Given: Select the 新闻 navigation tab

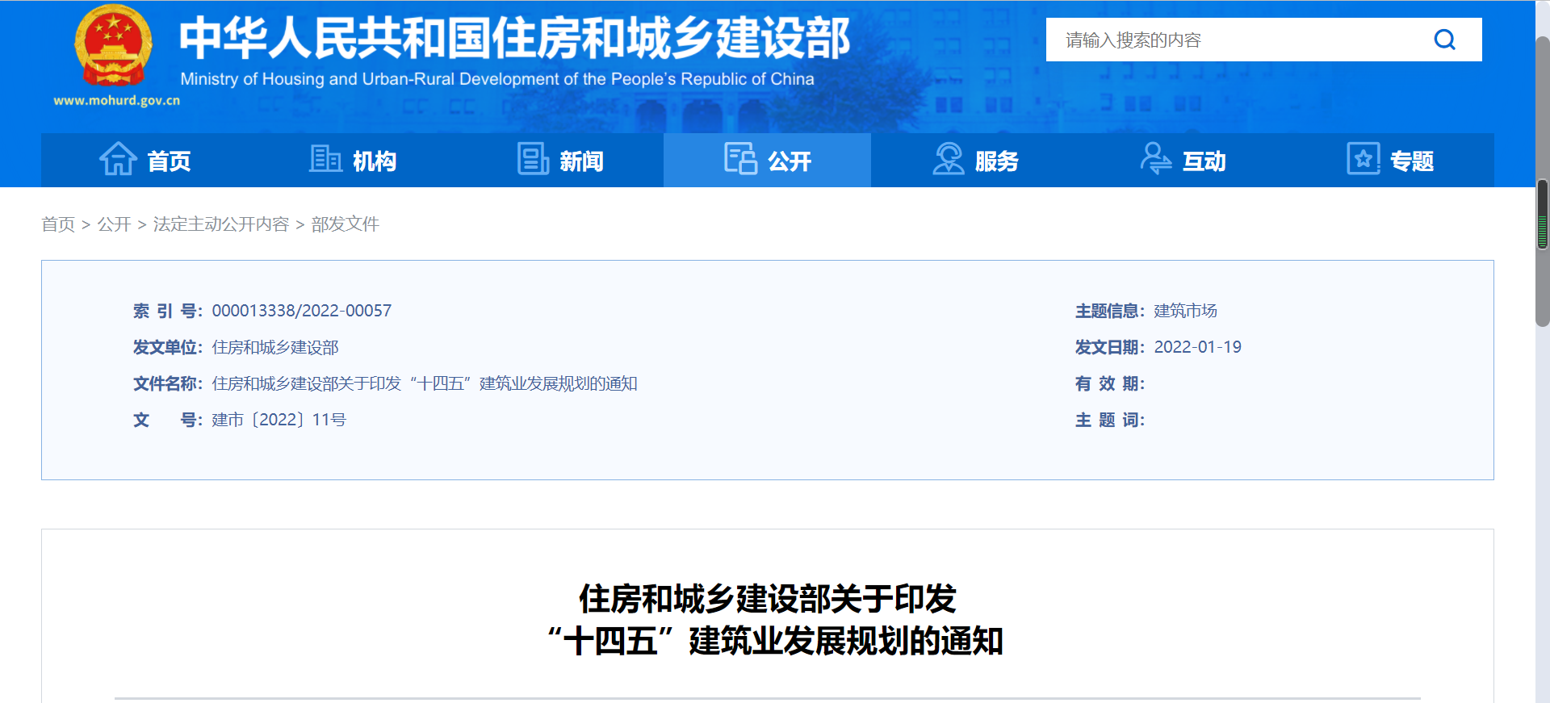Looking at the screenshot, I should (x=581, y=161).
